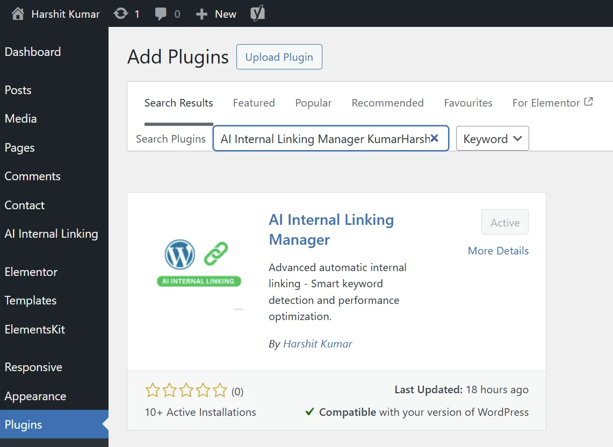Select Plugins in the sidebar menu
Viewport: 613px width, 447px height.
pyautogui.click(x=23, y=424)
